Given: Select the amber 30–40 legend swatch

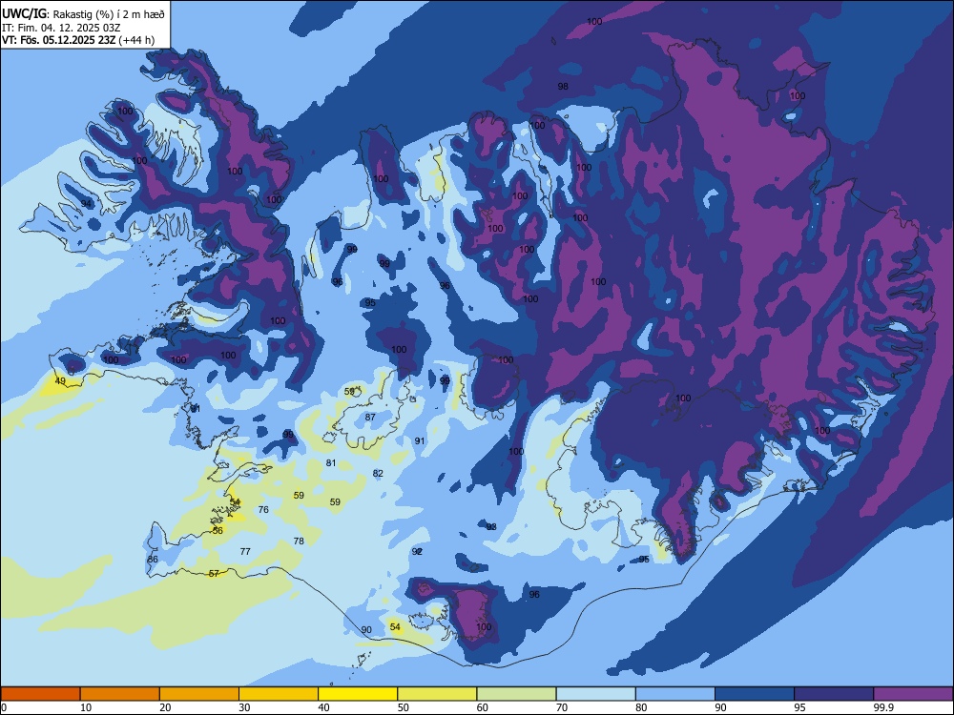Looking at the screenshot, I should click(279, 694).
